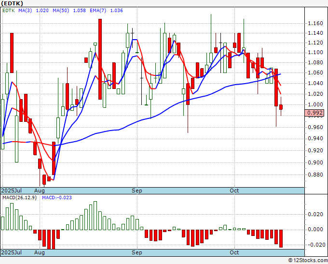The height and width of the screenshot is (264, 328).
Task: Select the green EDTK legend label
Action: coord(9,11)
